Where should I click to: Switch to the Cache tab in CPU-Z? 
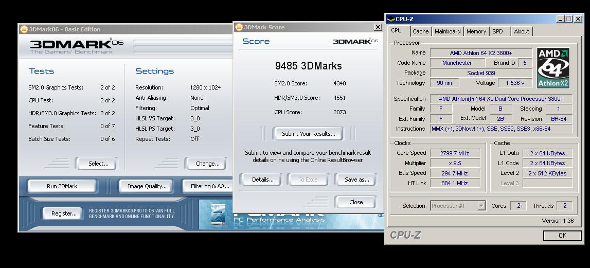(420, 31)
